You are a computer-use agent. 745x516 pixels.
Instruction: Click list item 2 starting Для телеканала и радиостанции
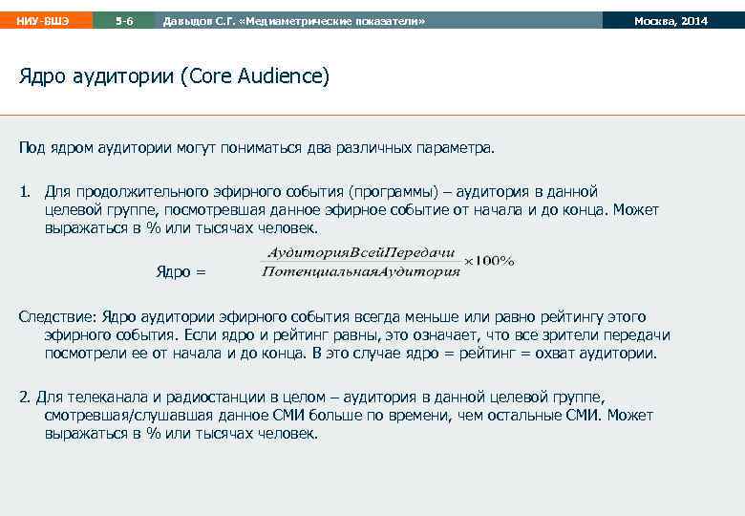(x=336, y=415)
